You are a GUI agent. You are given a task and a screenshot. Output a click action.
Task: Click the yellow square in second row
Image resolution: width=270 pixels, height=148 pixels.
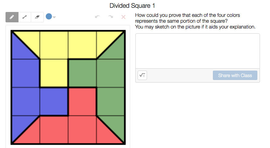click(54, 73)
